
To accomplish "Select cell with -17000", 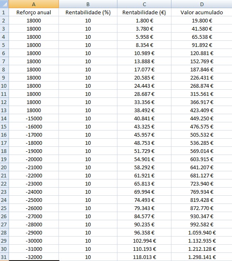I will pos(34,135).
